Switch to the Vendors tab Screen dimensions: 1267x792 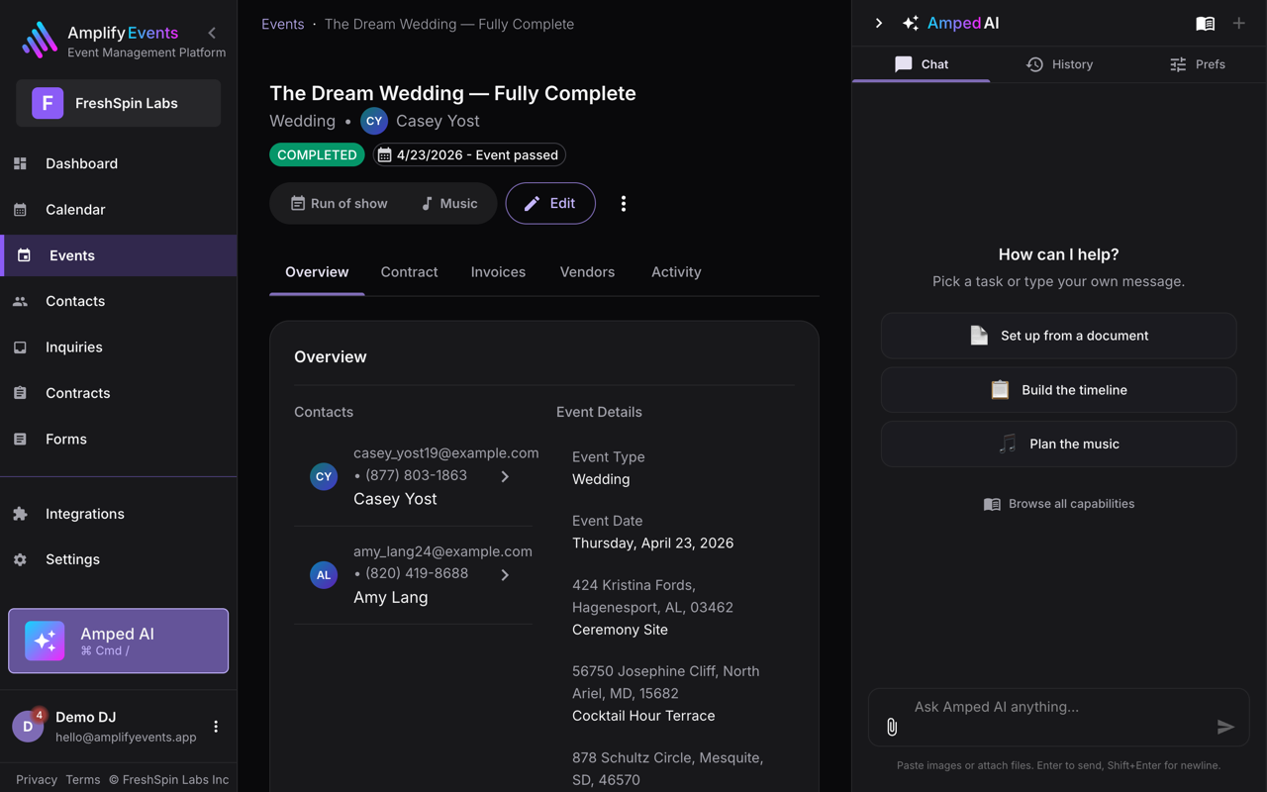(x=587, y=272)
